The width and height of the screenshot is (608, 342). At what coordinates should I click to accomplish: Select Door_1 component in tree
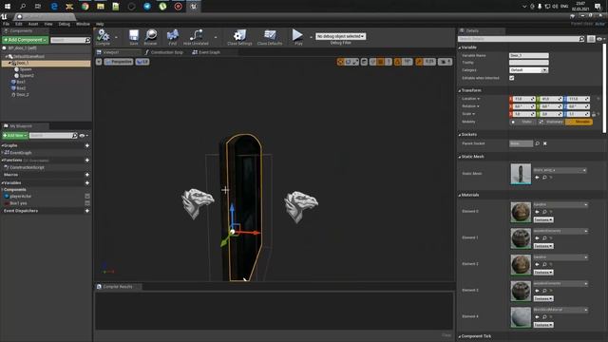point(47,63)
